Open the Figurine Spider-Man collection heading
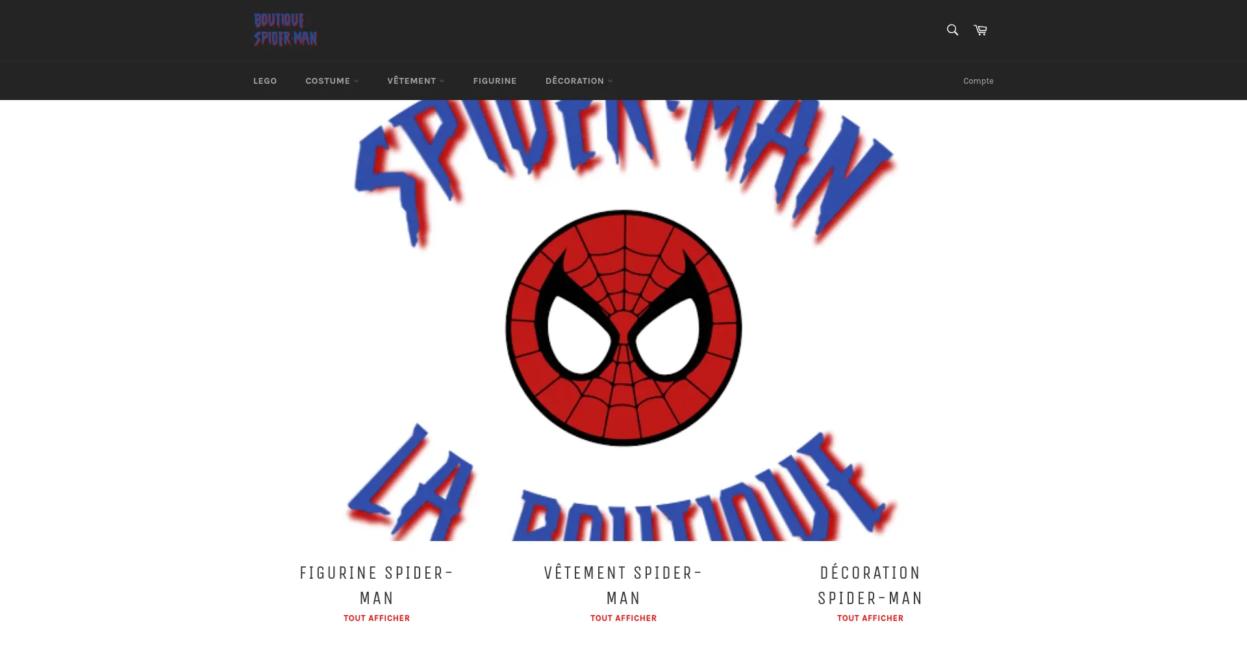 [377, 585]
